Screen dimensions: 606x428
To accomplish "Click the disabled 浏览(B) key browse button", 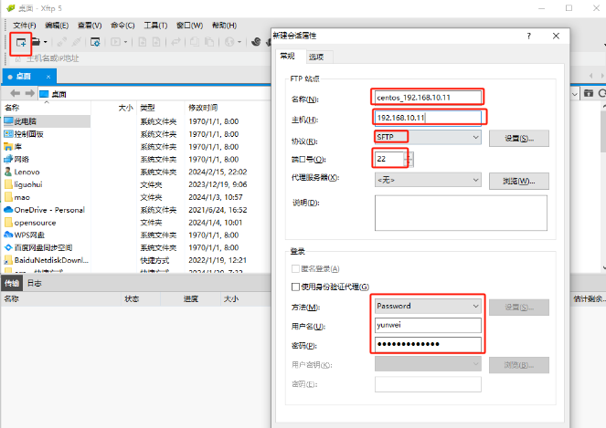I will click(x=518, y=365).
